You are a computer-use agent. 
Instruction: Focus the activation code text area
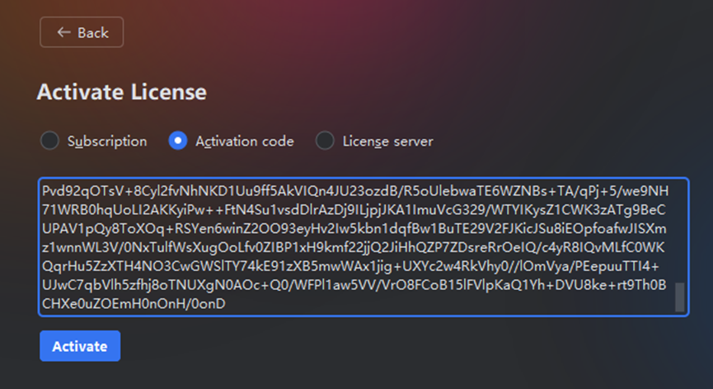(364, 247)
